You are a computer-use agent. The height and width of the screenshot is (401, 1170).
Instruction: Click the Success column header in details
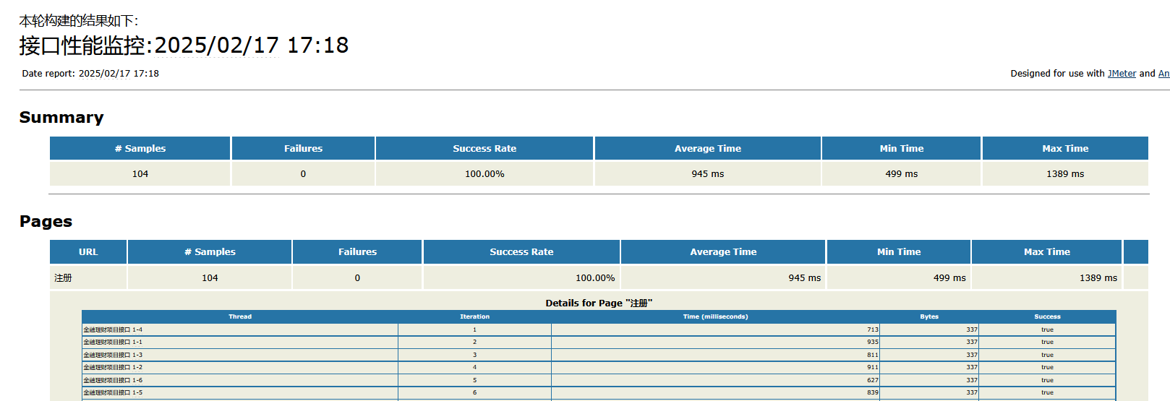coord(1047,316)
